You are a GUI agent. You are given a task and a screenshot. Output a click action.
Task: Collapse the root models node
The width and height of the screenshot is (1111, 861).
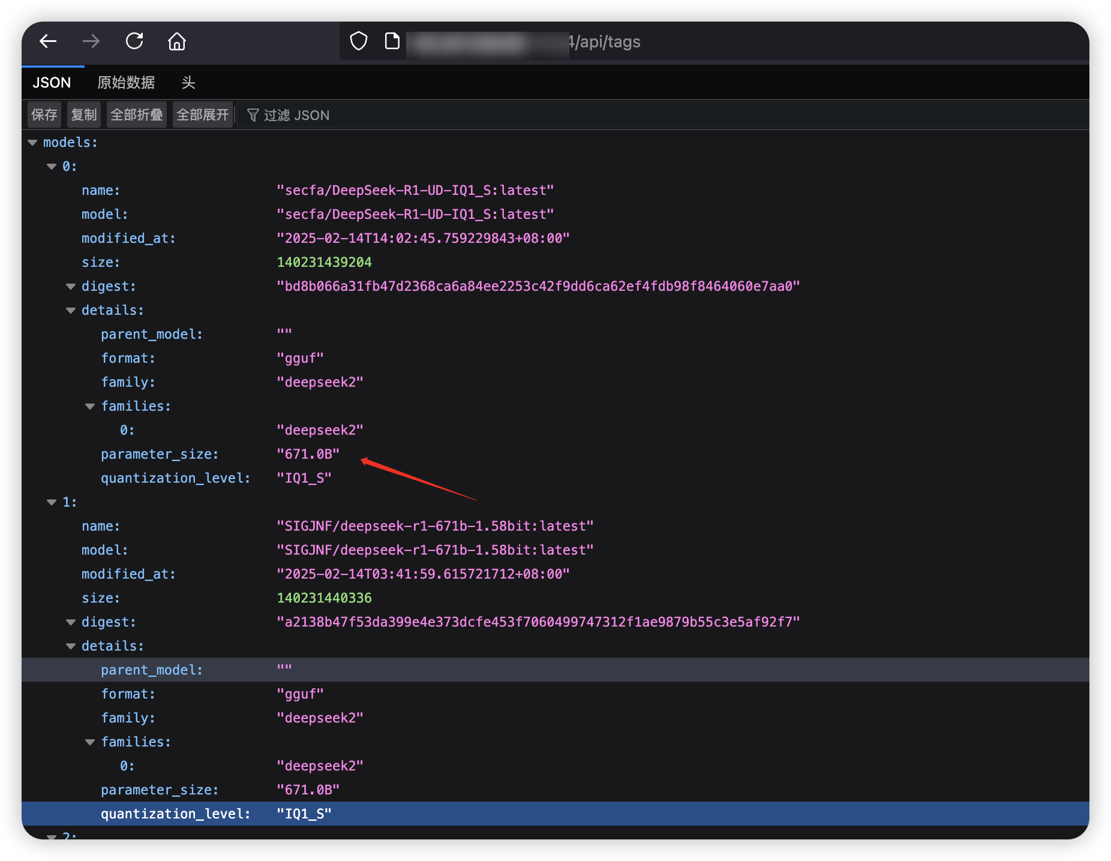click(x=32, y=143)
